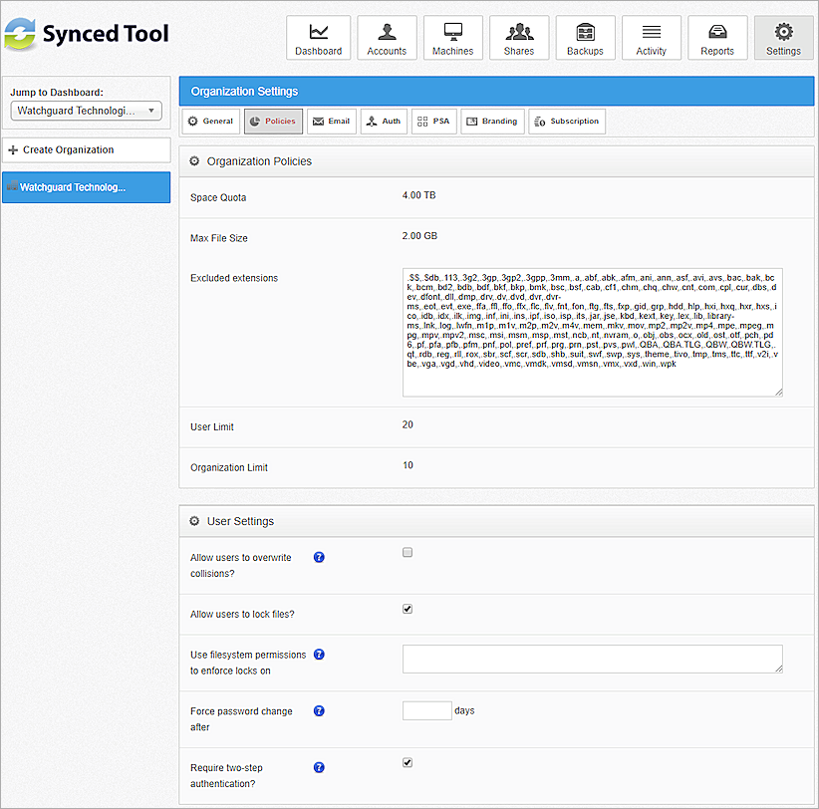Open the Subscription settings

[x=566, y=121]
